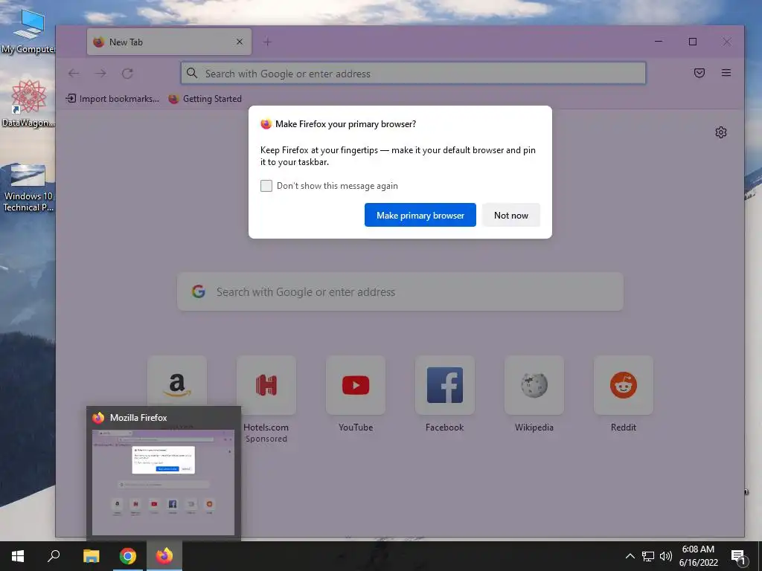Reload the current page
Viewport: 762px width, 571px height.
[127, 74]
